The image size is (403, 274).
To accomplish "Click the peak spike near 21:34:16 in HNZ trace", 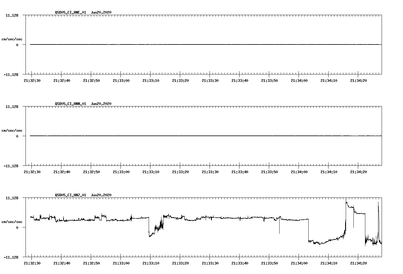I will (x=346, y=200).
